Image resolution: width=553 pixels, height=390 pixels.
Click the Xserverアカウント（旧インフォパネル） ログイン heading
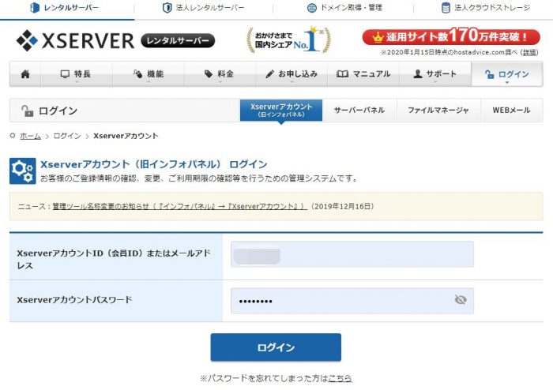point(154,164)
